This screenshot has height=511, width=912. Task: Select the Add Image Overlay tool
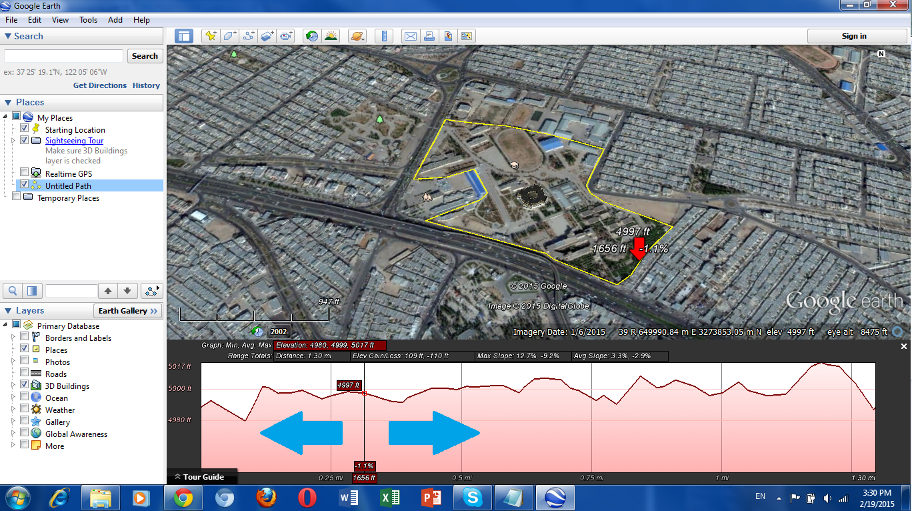[x=267, y=36]
